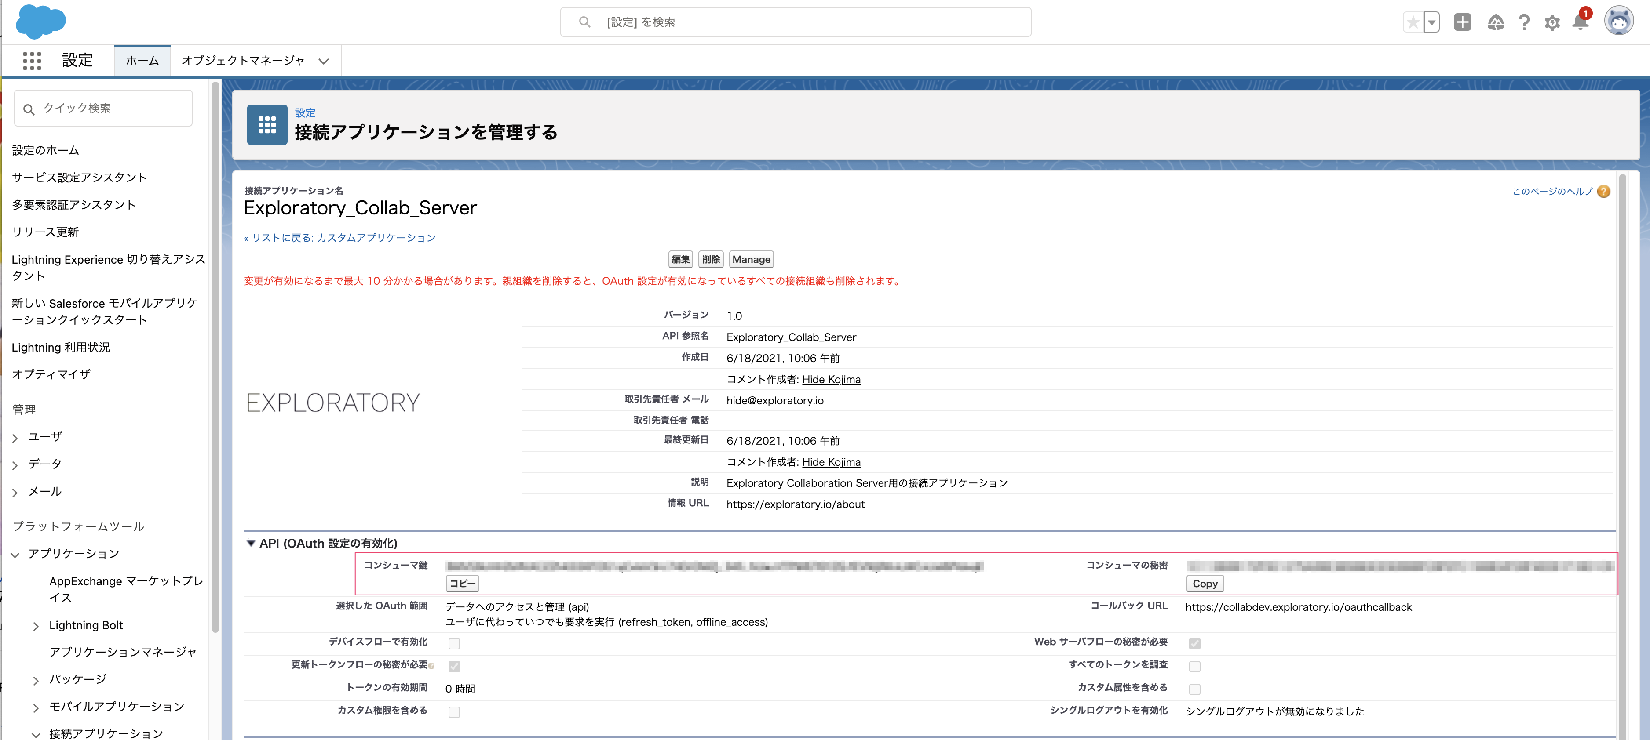
Task: Click the Salesforce cloud logo
Action: point(40,22)
